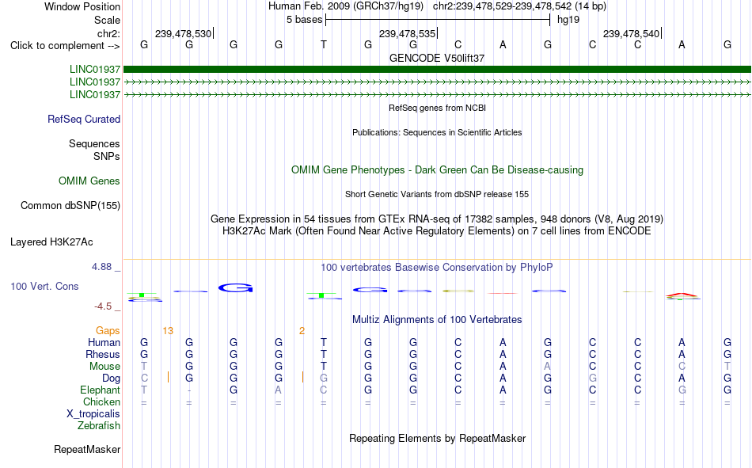The height and width of the screenshot is (468, 752).
Task: Click the SNPs track label
Action: click(107, 157)
